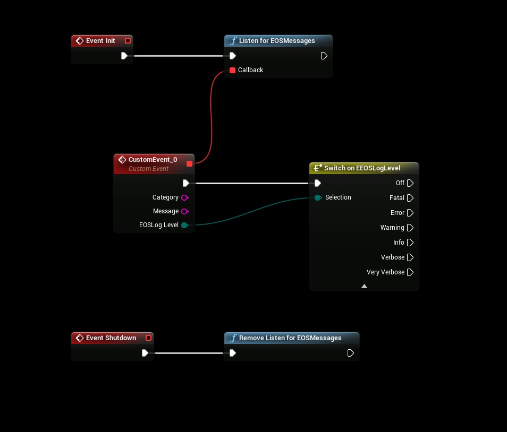Click CustomEvent_0 red delegate output pin
Viewport: 507px width, 432px height.
(x=189, y=163)
